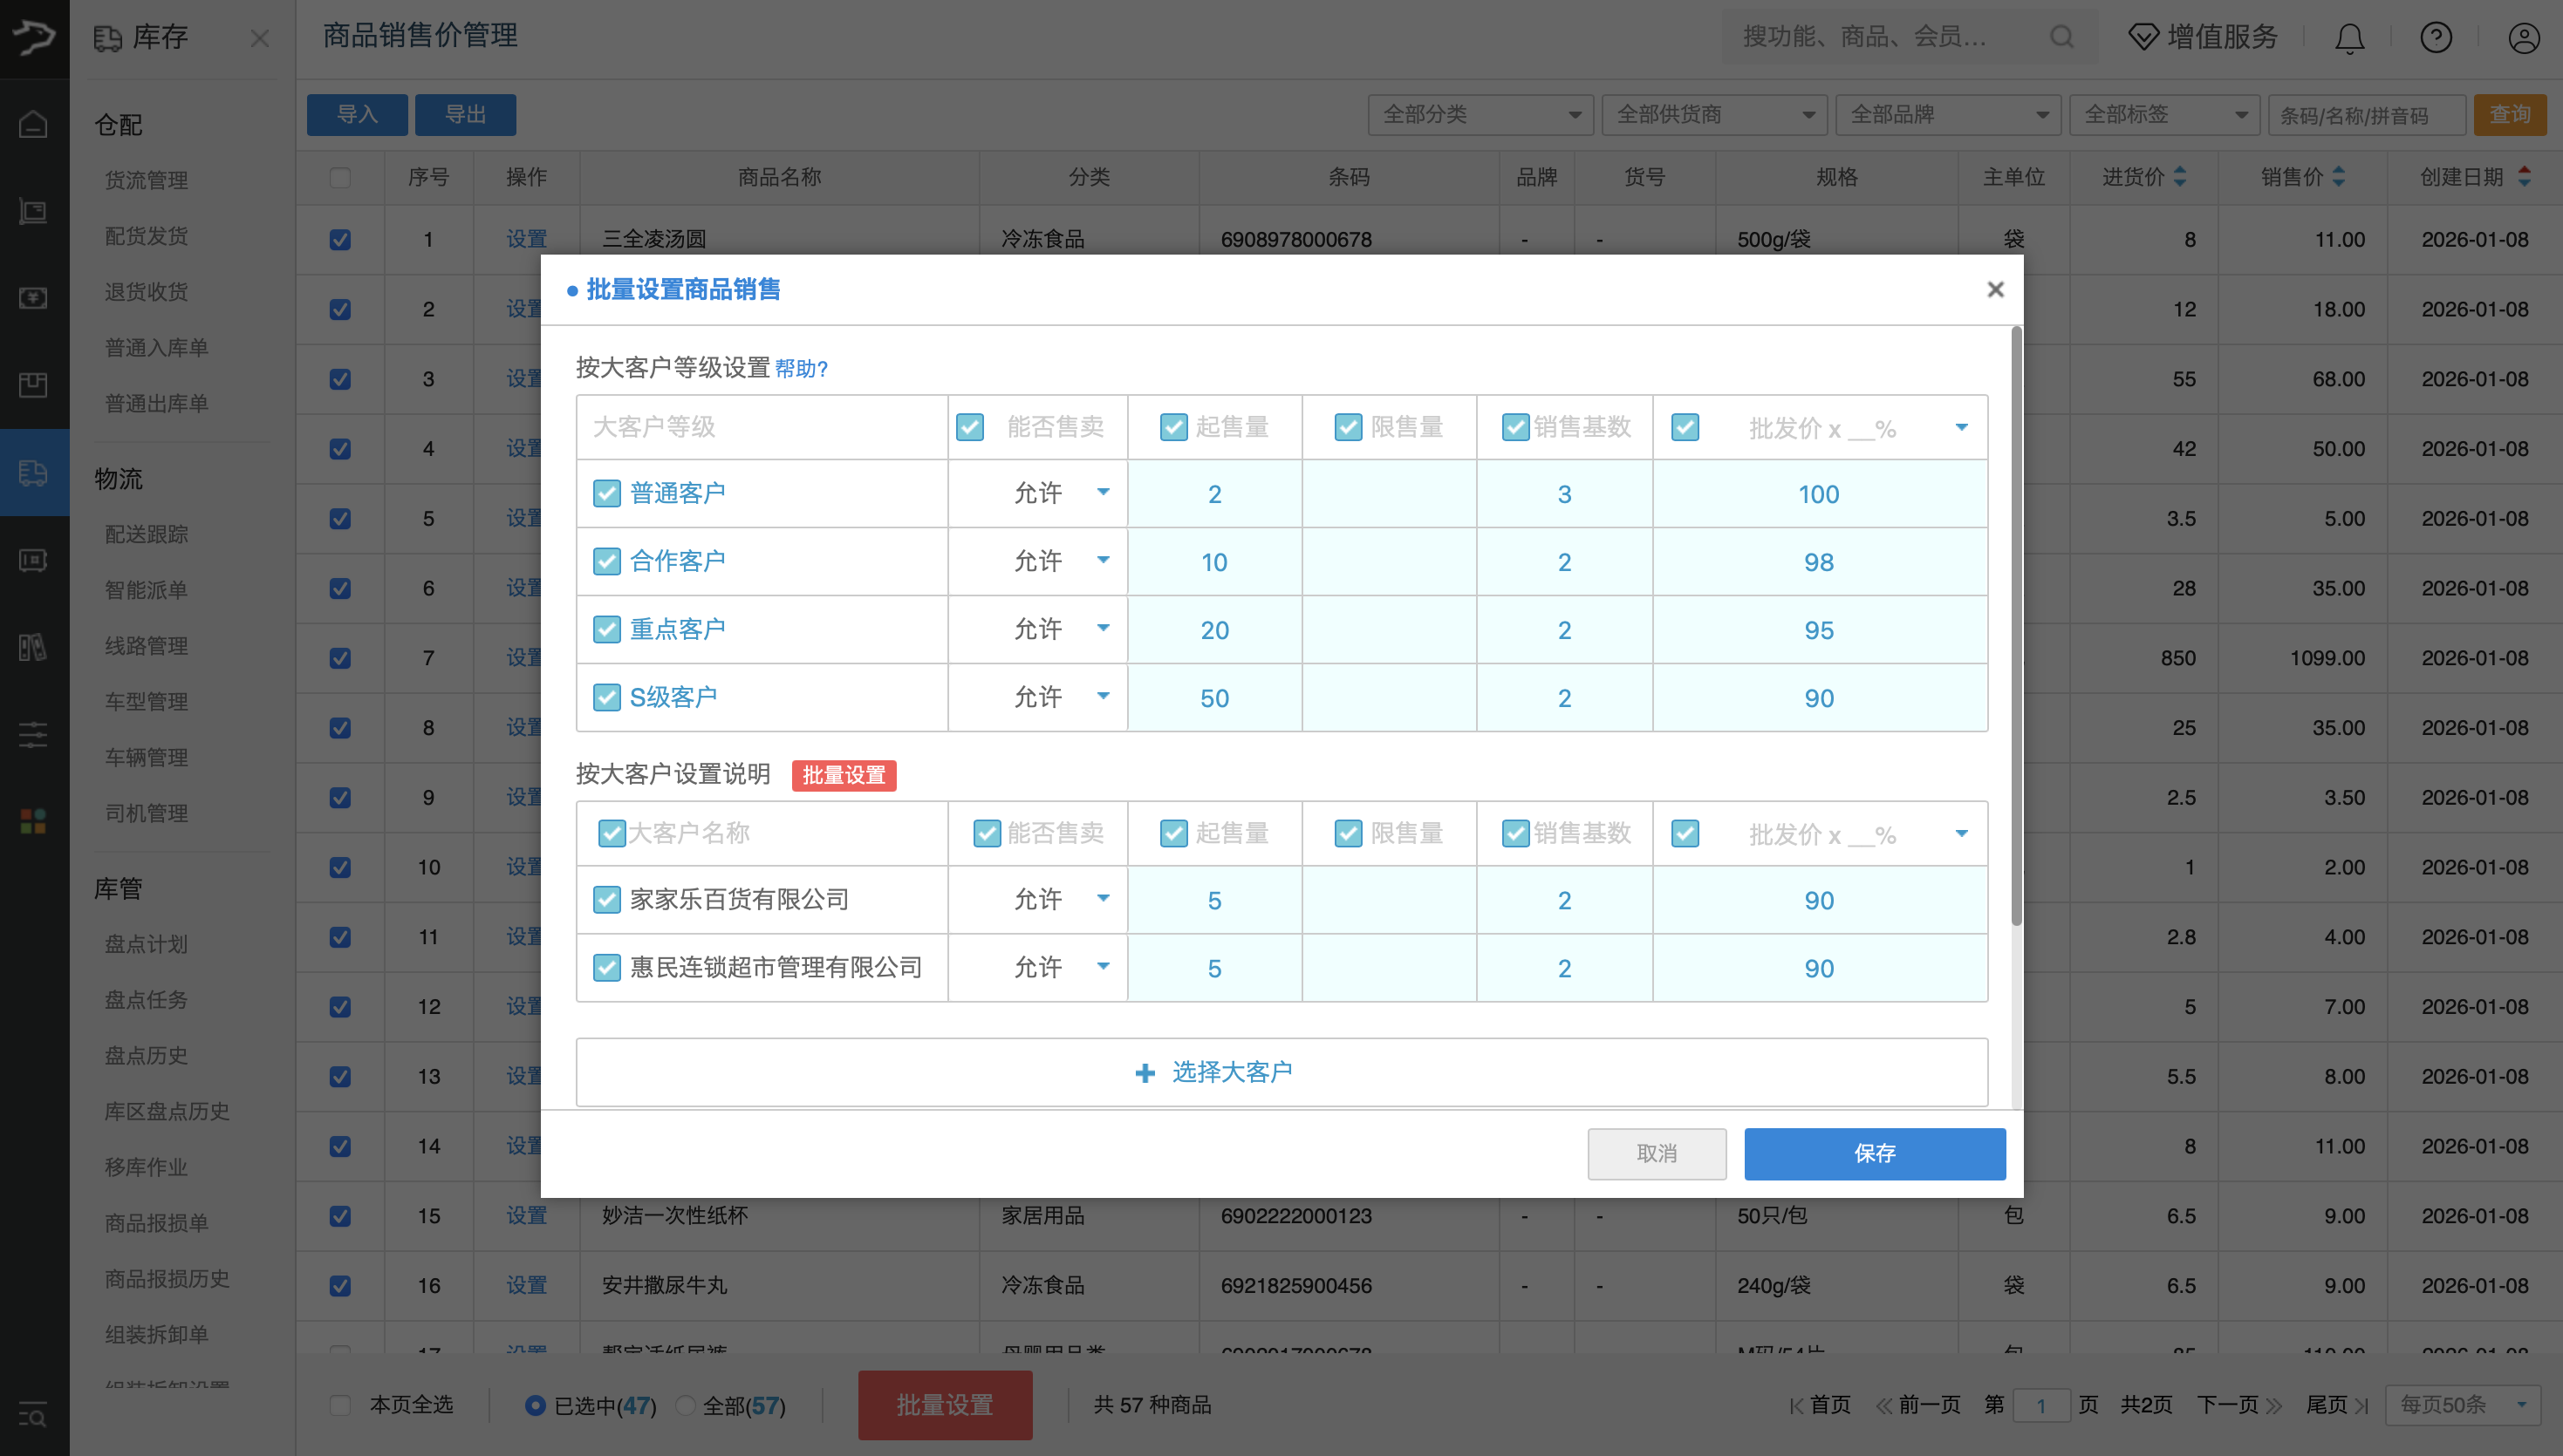Click the help question-mark icon in top bar
Screen dimensions: 2563x1456
pos(2437,37)
